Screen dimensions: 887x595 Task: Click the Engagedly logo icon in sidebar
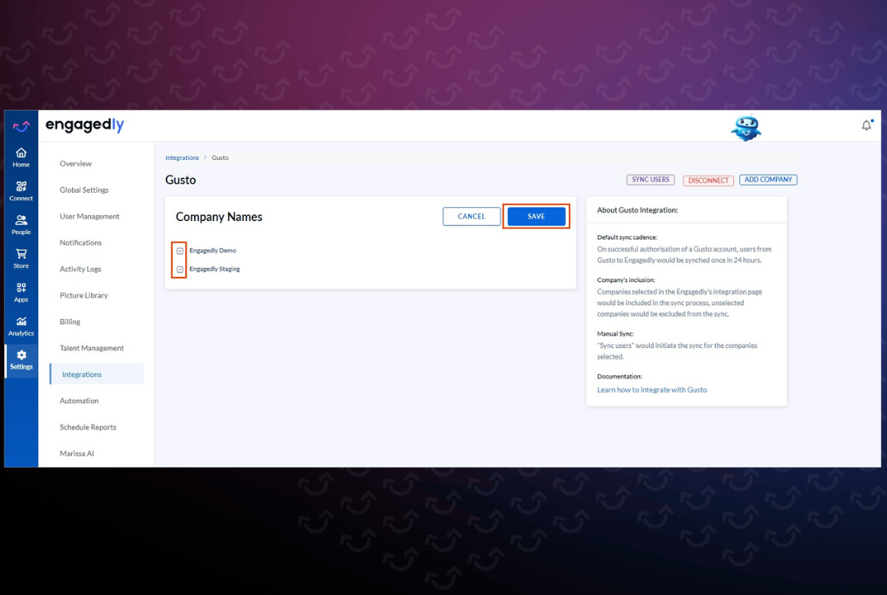coord(21,125)
